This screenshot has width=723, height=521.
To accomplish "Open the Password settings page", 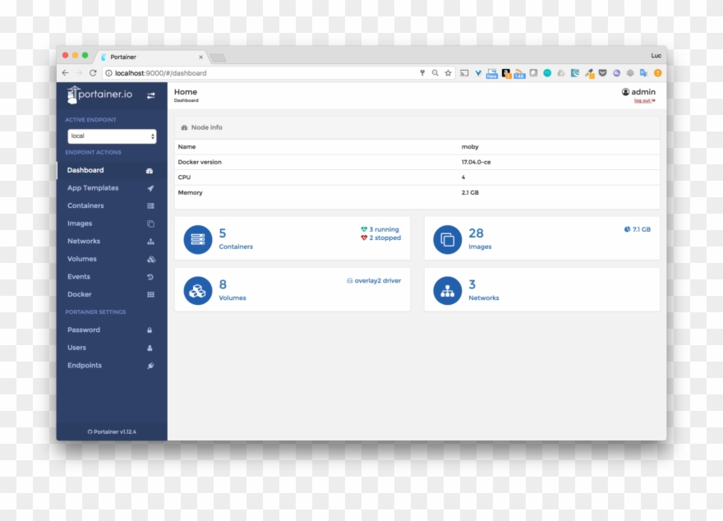I will tap(81, 330).
